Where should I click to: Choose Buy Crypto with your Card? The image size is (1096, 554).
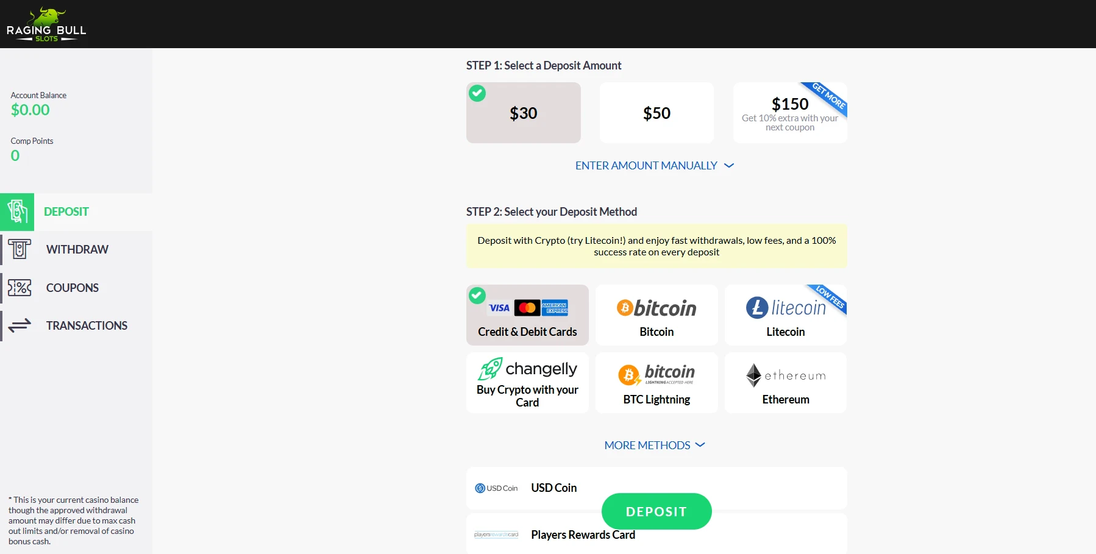[527, 383]
